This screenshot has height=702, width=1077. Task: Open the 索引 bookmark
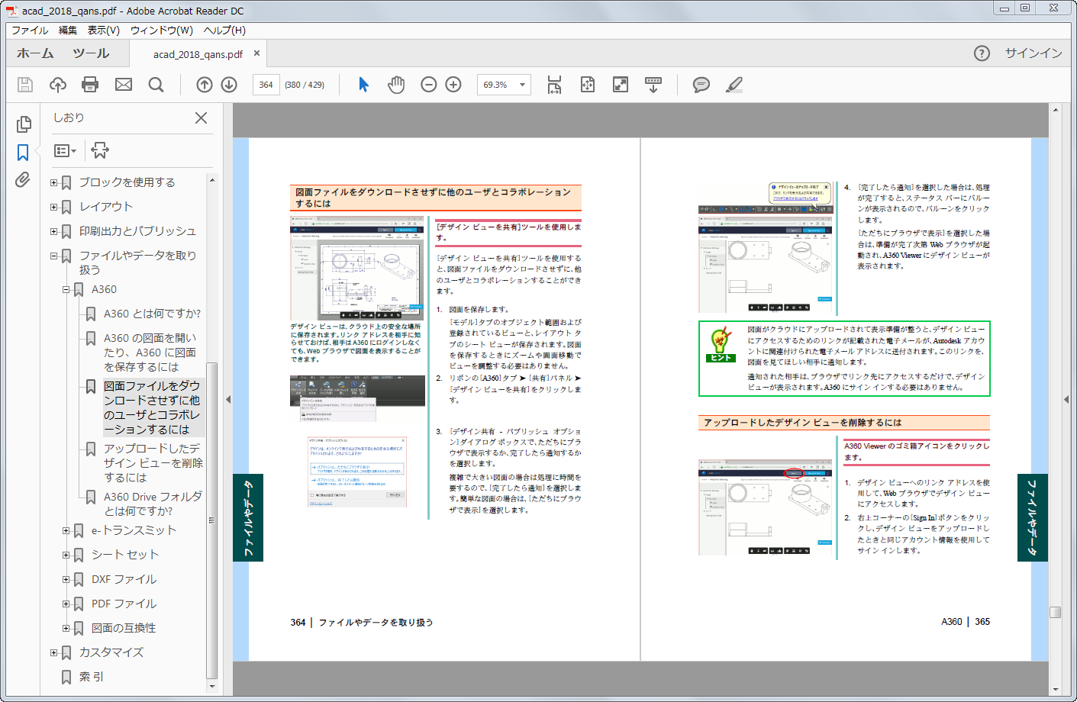(x=91, y=677)
